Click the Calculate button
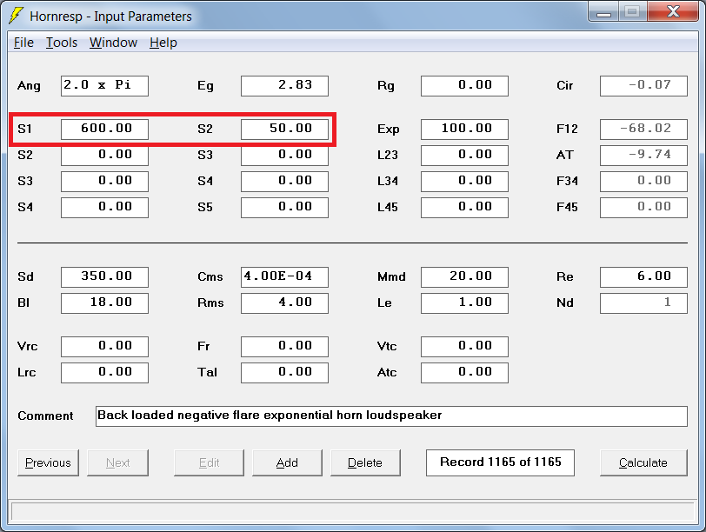Image resolution: width=706 pixels, height=532 pixels. (x=643, y=462)
